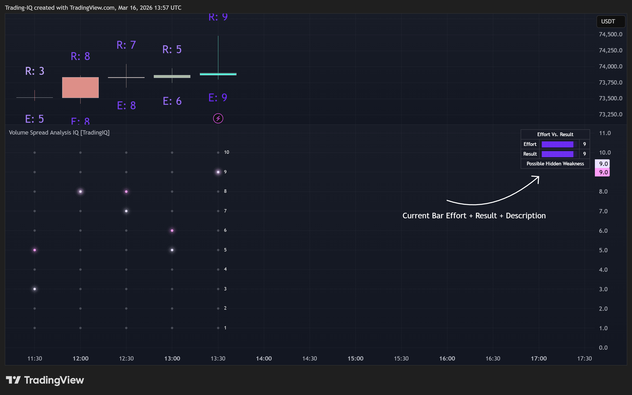
Task: Click the pink dot at 13:00 level 6
Action: (172, 230)
